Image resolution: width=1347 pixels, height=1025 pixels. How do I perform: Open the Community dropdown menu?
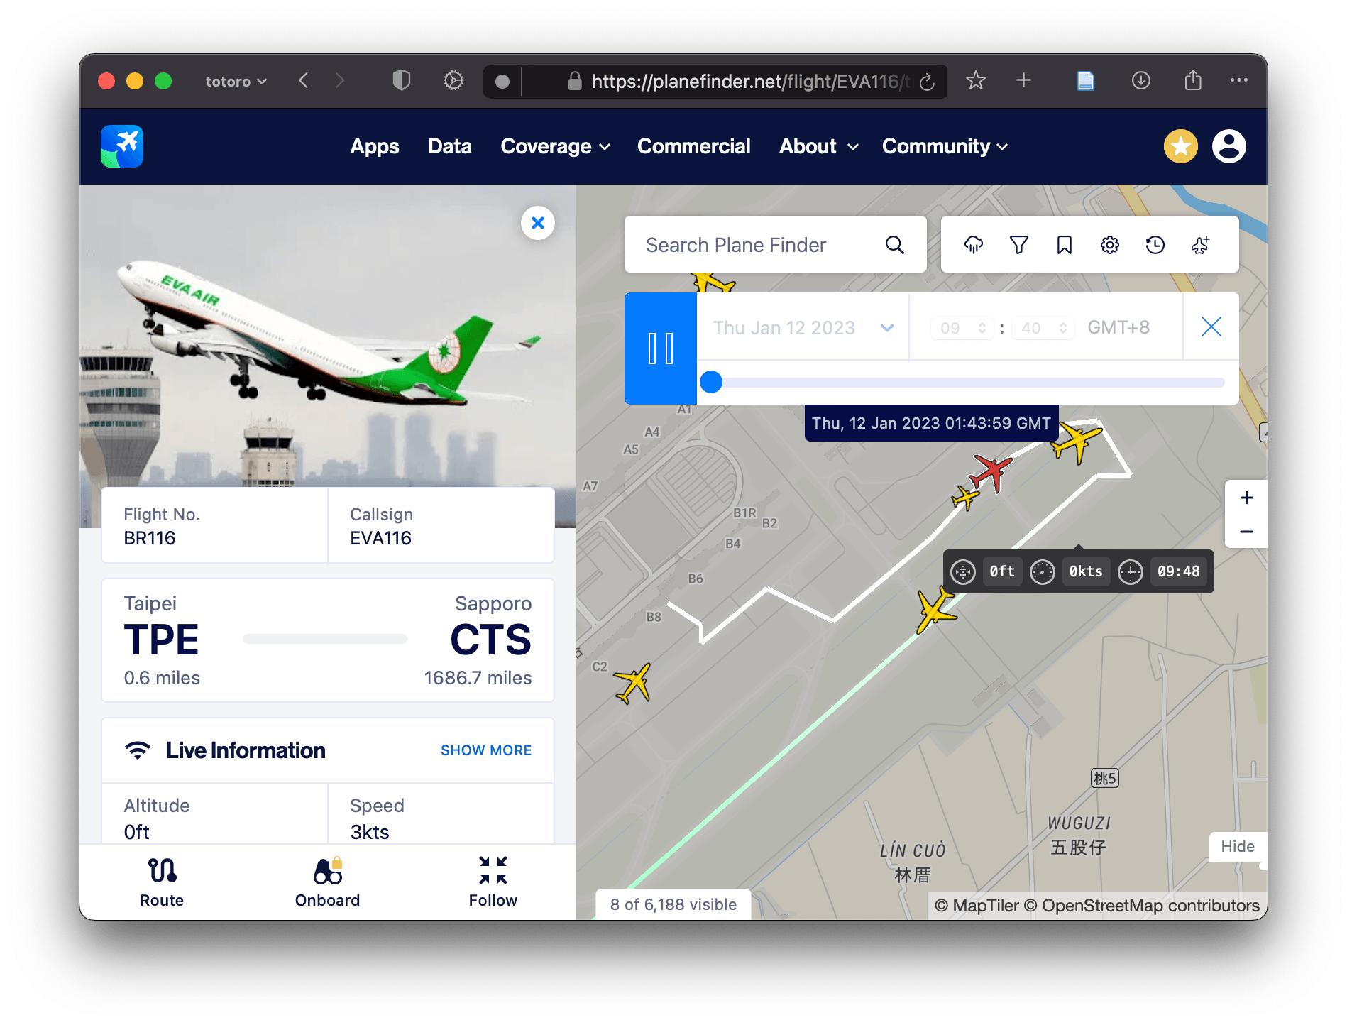click(945, 146)
